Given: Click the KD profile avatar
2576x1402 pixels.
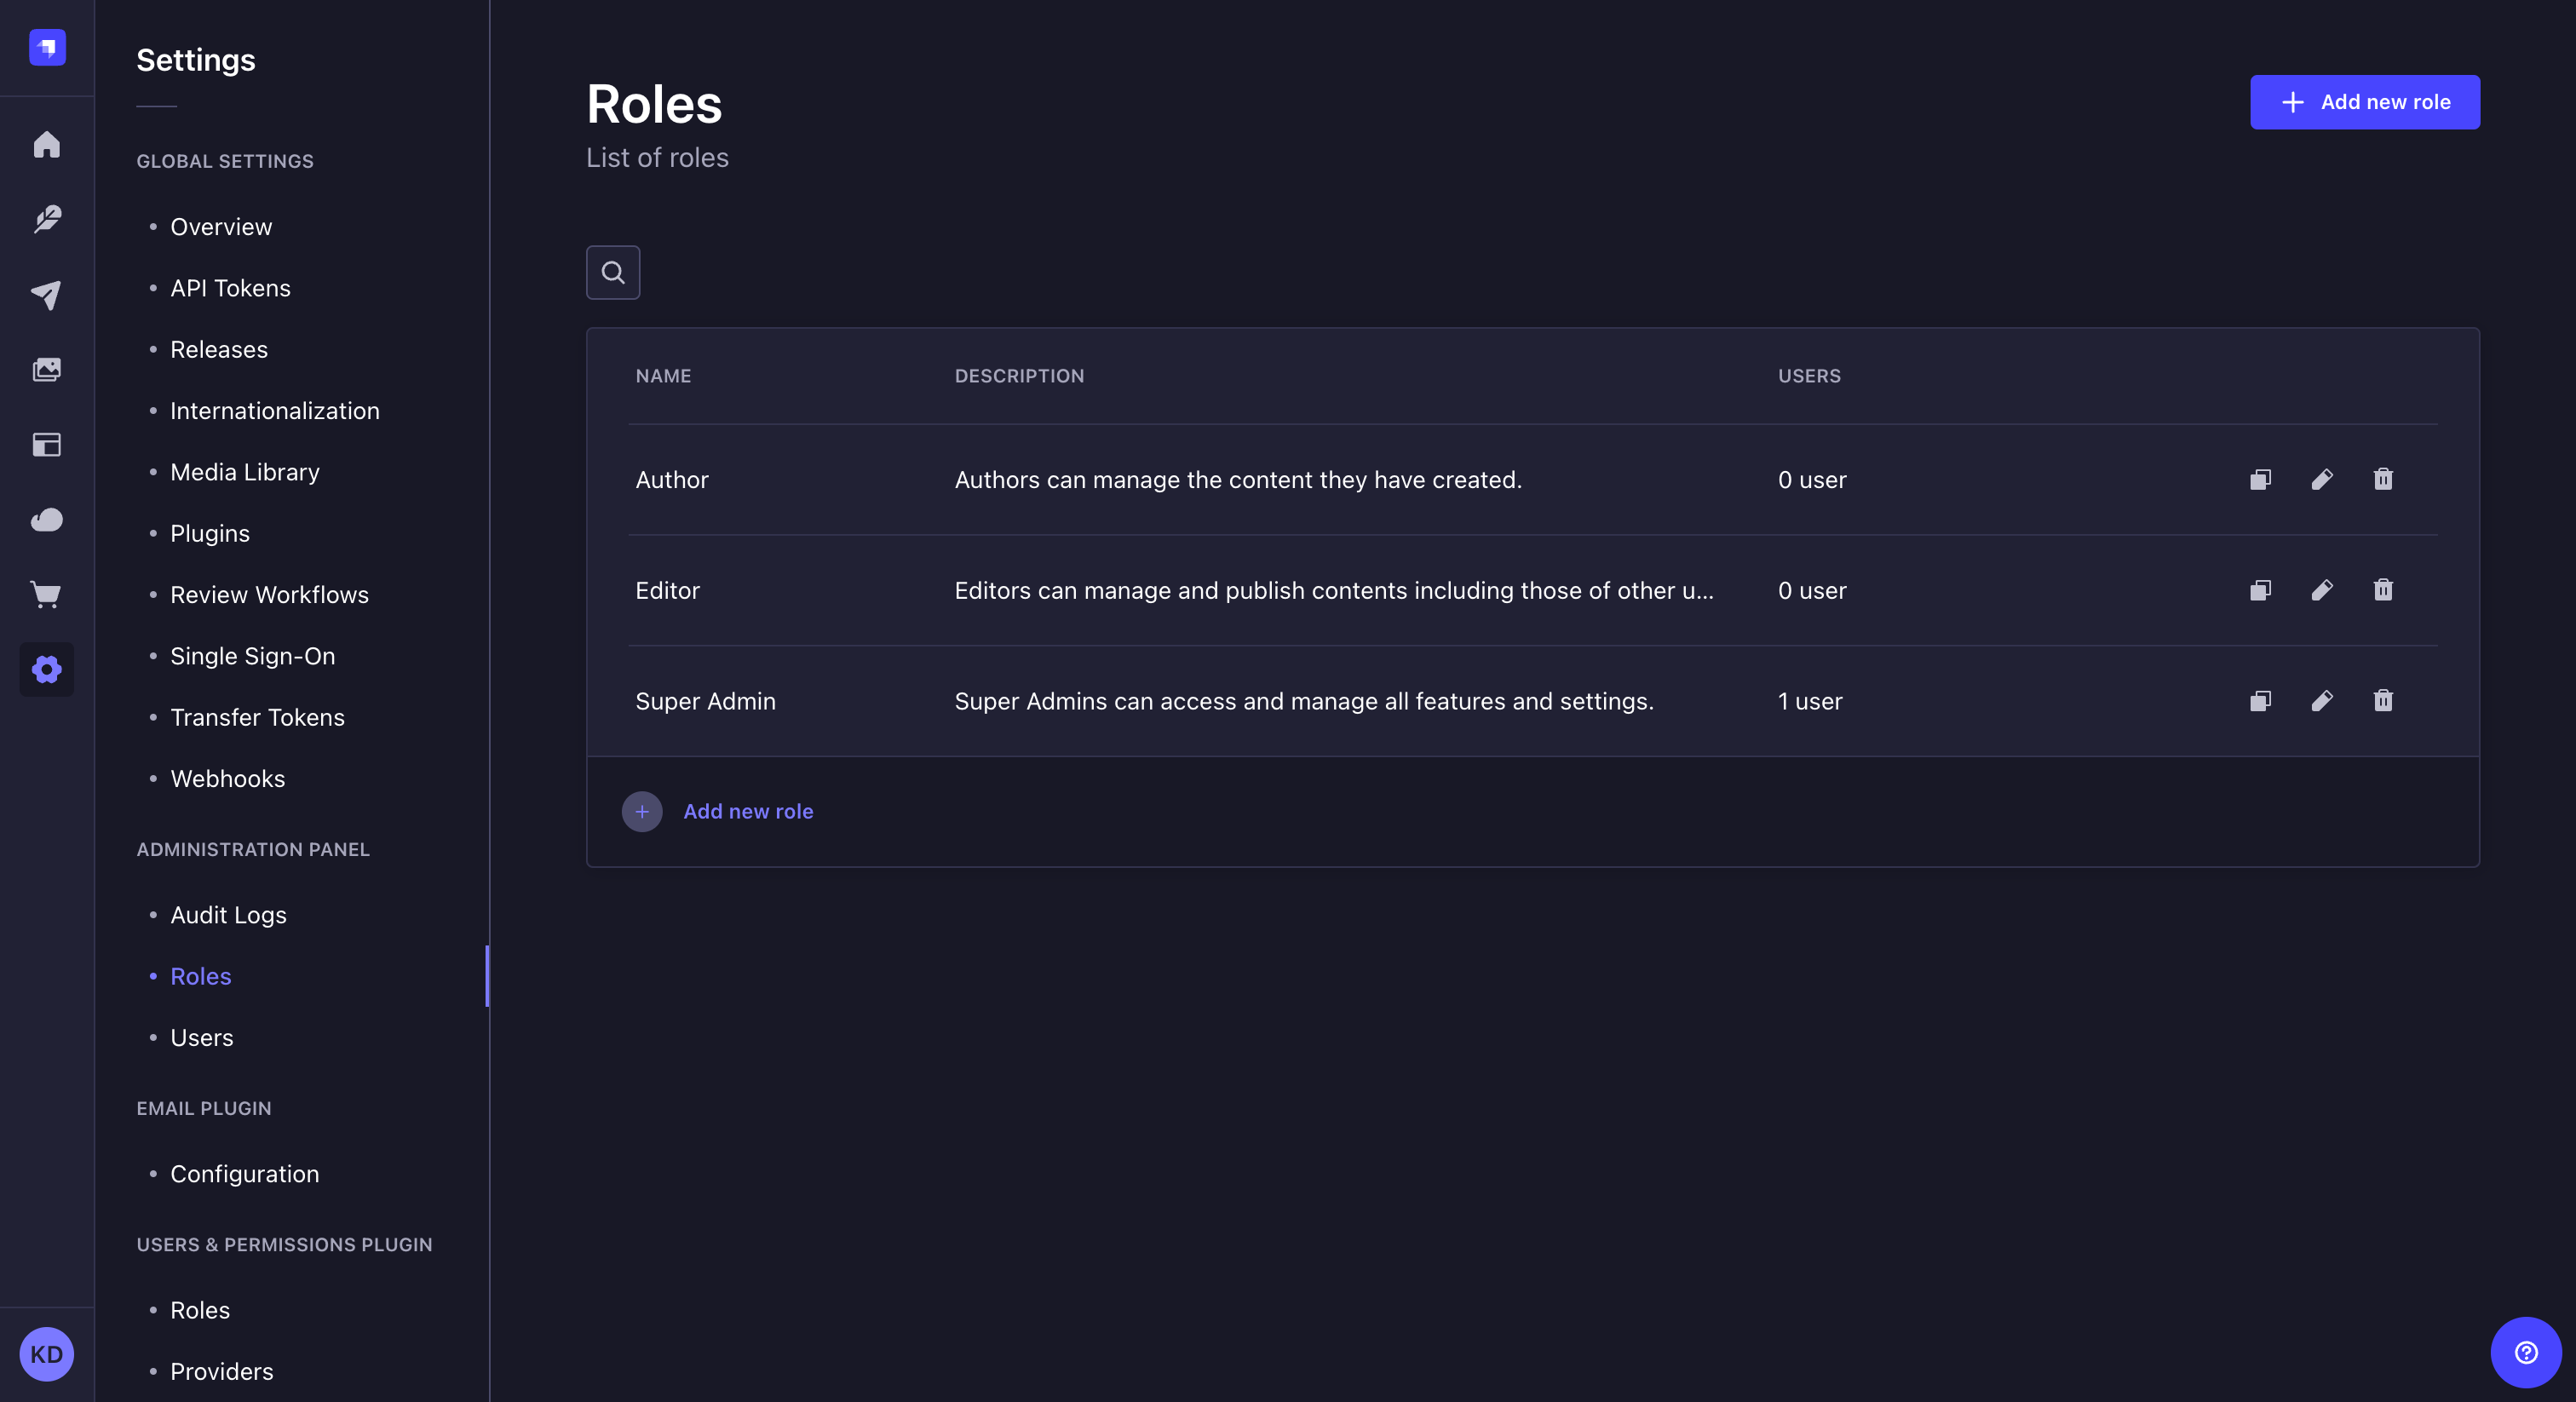Looking at the screenshot, I should click(46, 1354).
